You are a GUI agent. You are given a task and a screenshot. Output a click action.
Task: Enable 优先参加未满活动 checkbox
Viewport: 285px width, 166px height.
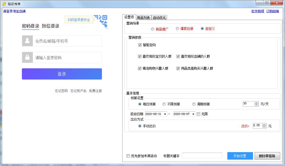tap(128, 156)
